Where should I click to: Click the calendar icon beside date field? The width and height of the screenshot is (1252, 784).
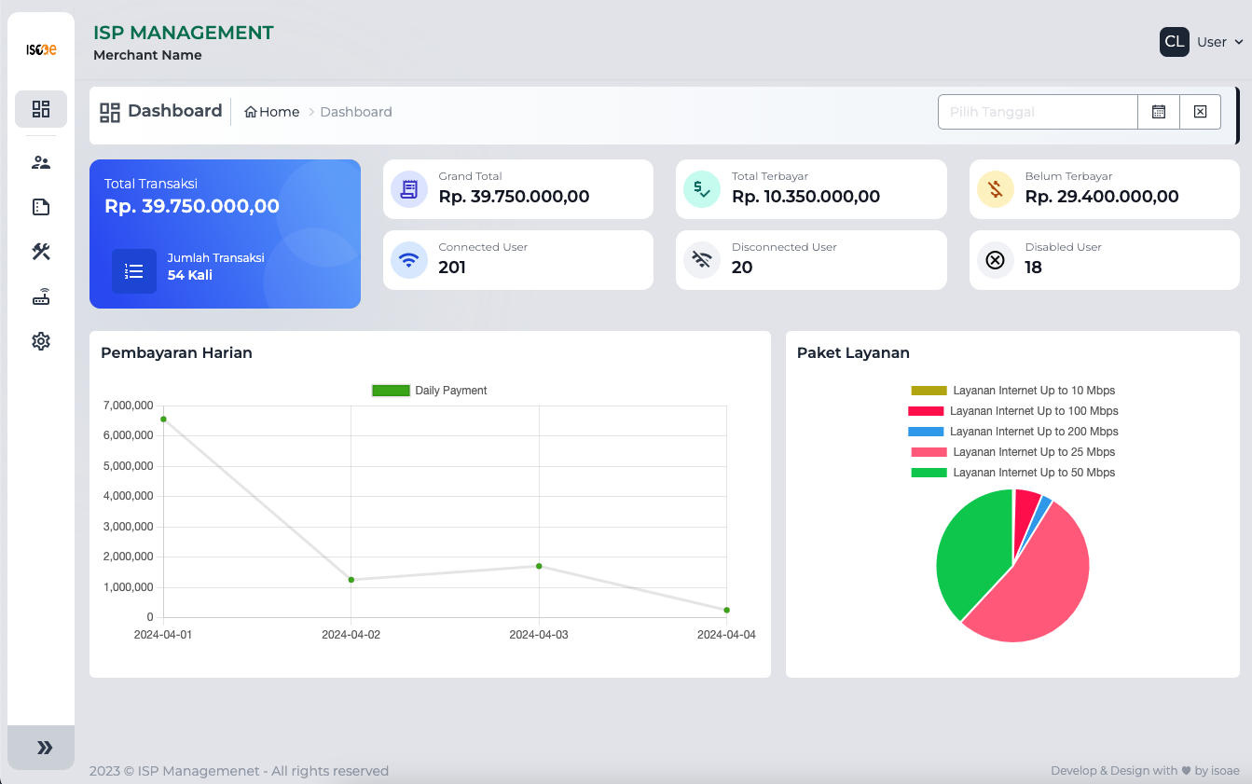coord(1159,112)
